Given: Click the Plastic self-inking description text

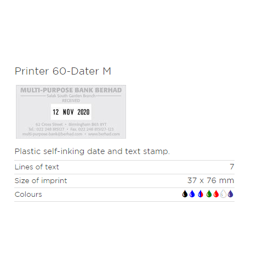Looking at the screenshot, I should click(92, 151).
